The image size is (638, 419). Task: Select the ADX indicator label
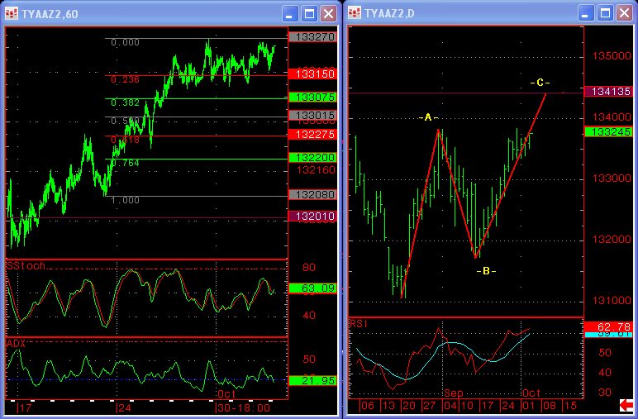[x=16, y=342]
